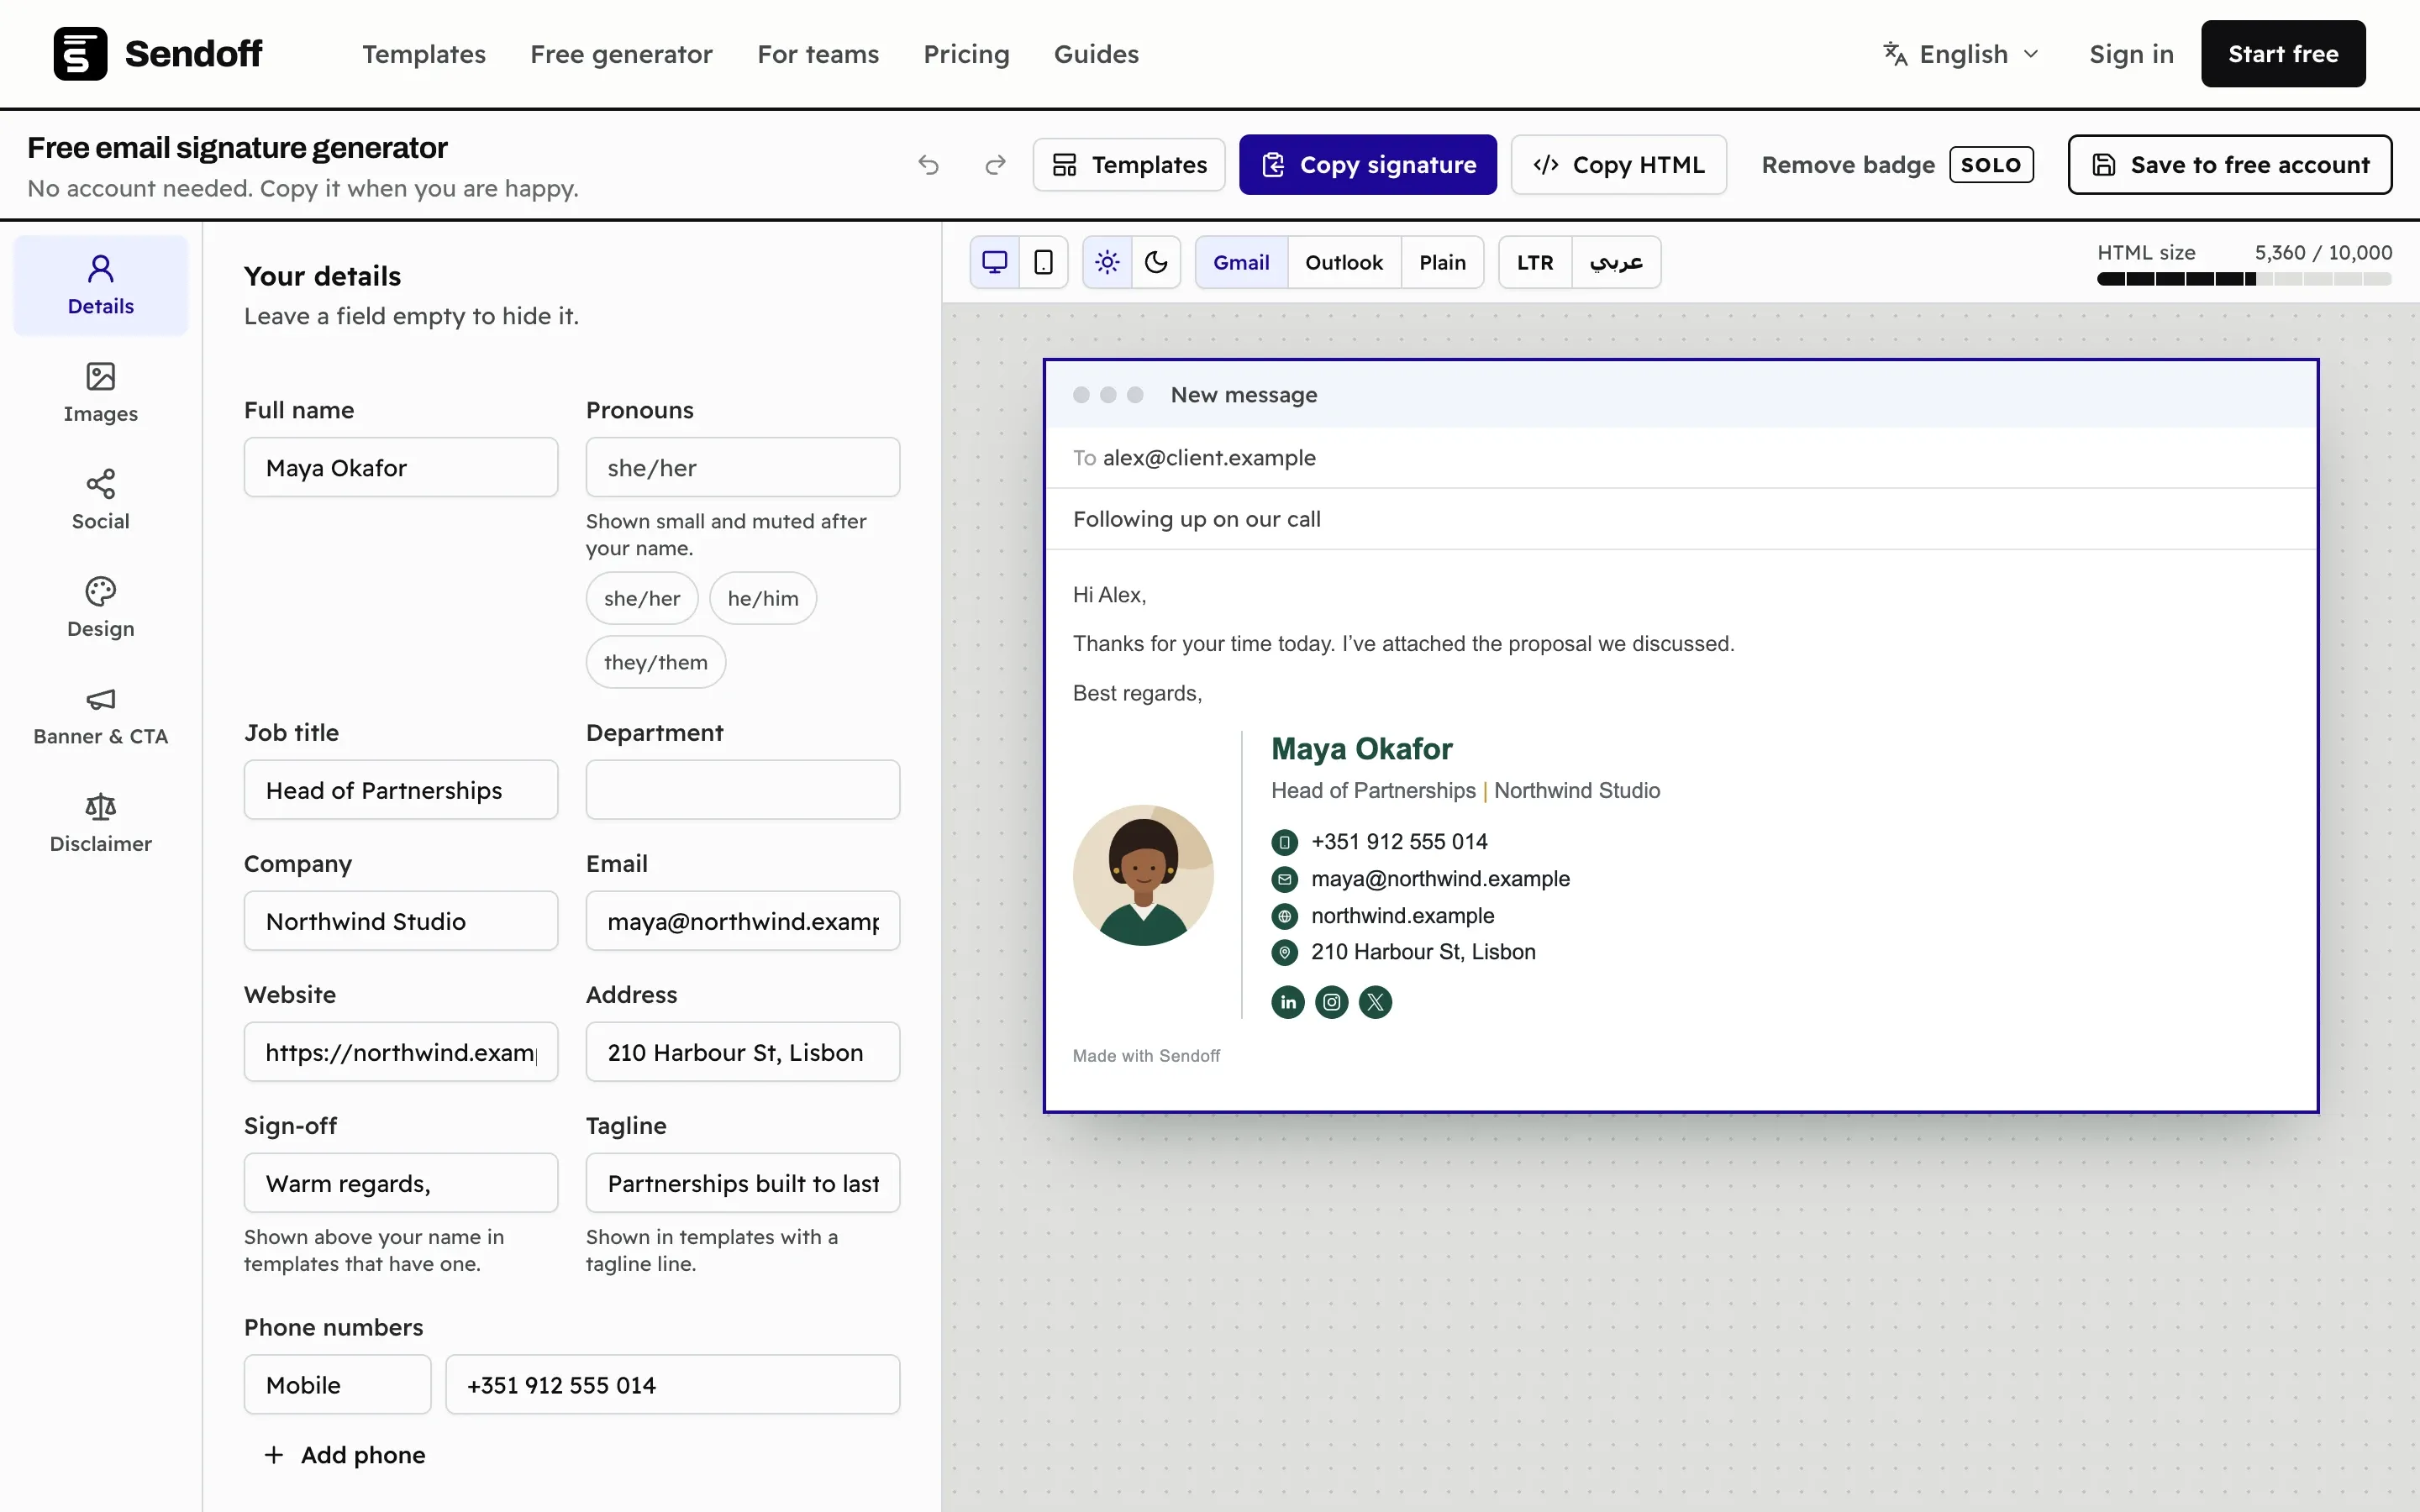The height and width of the screenshot is (1512, 2420).
Task: Click the Department input field
Action: (743, 790)
